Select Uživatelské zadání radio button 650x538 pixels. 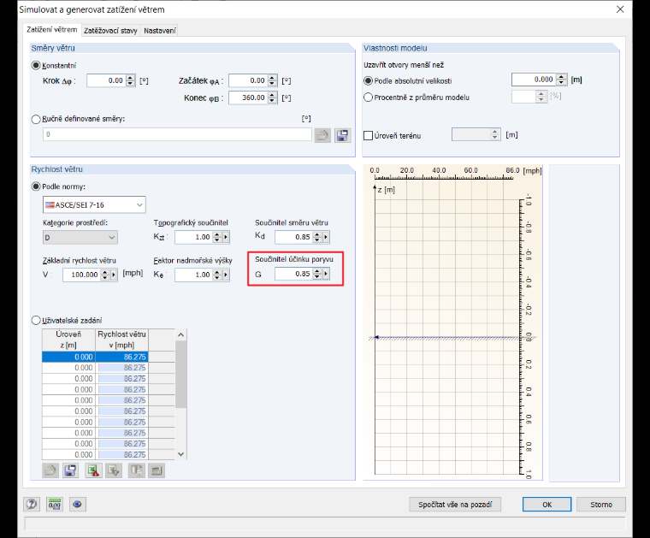click(36, 321)
